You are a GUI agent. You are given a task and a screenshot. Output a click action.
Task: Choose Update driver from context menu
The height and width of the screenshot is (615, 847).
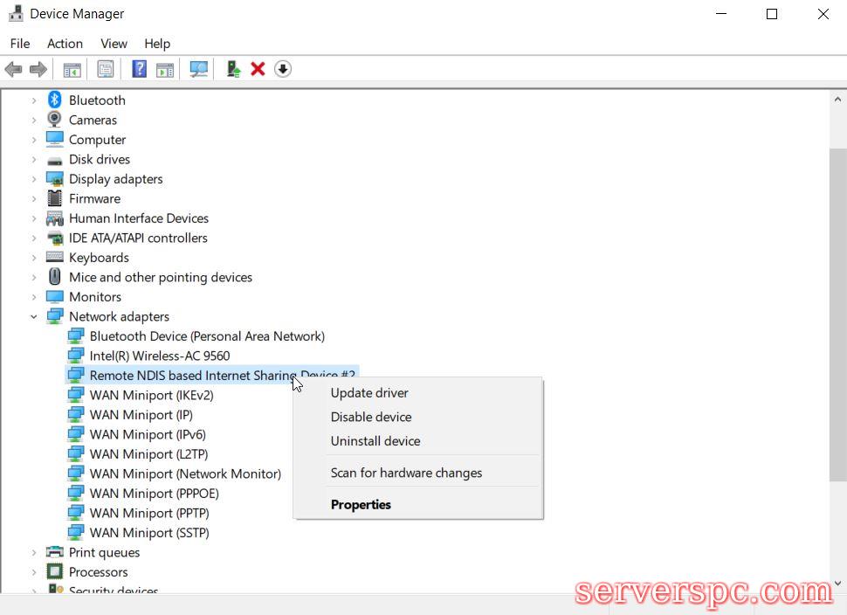(369, 393)
